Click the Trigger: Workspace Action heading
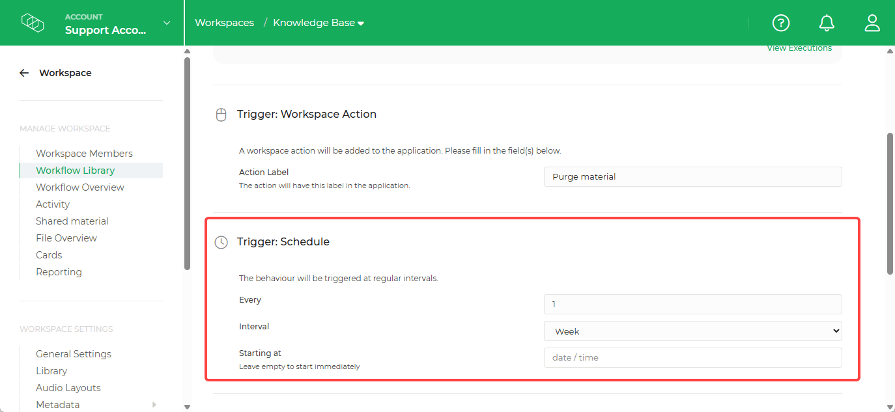The image size is (895, 412). (307, 114)
